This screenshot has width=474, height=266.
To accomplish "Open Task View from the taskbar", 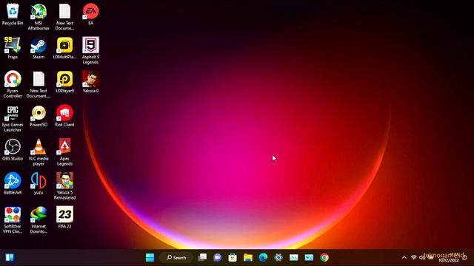I will 202,258.
